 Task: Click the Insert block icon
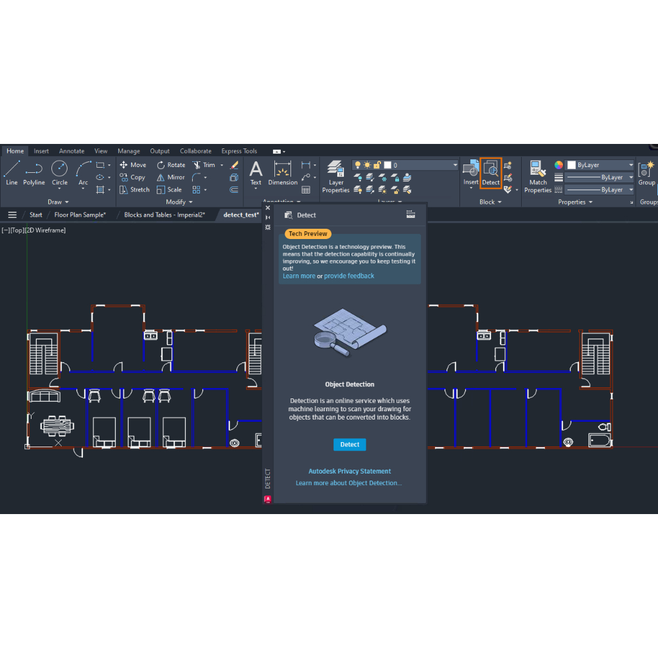tap(470, 169)
